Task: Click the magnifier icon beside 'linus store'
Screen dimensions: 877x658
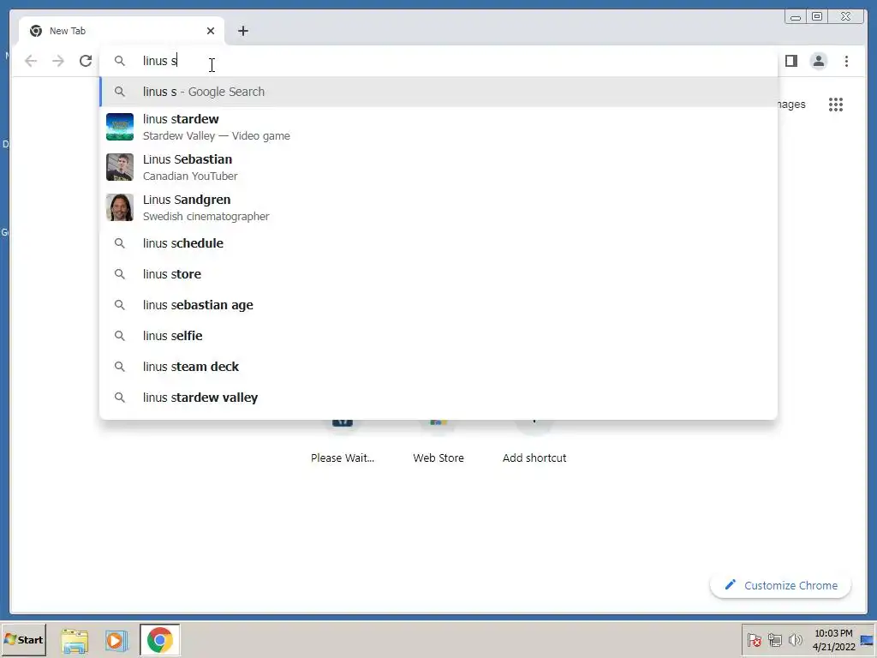Action: point(120,274)
